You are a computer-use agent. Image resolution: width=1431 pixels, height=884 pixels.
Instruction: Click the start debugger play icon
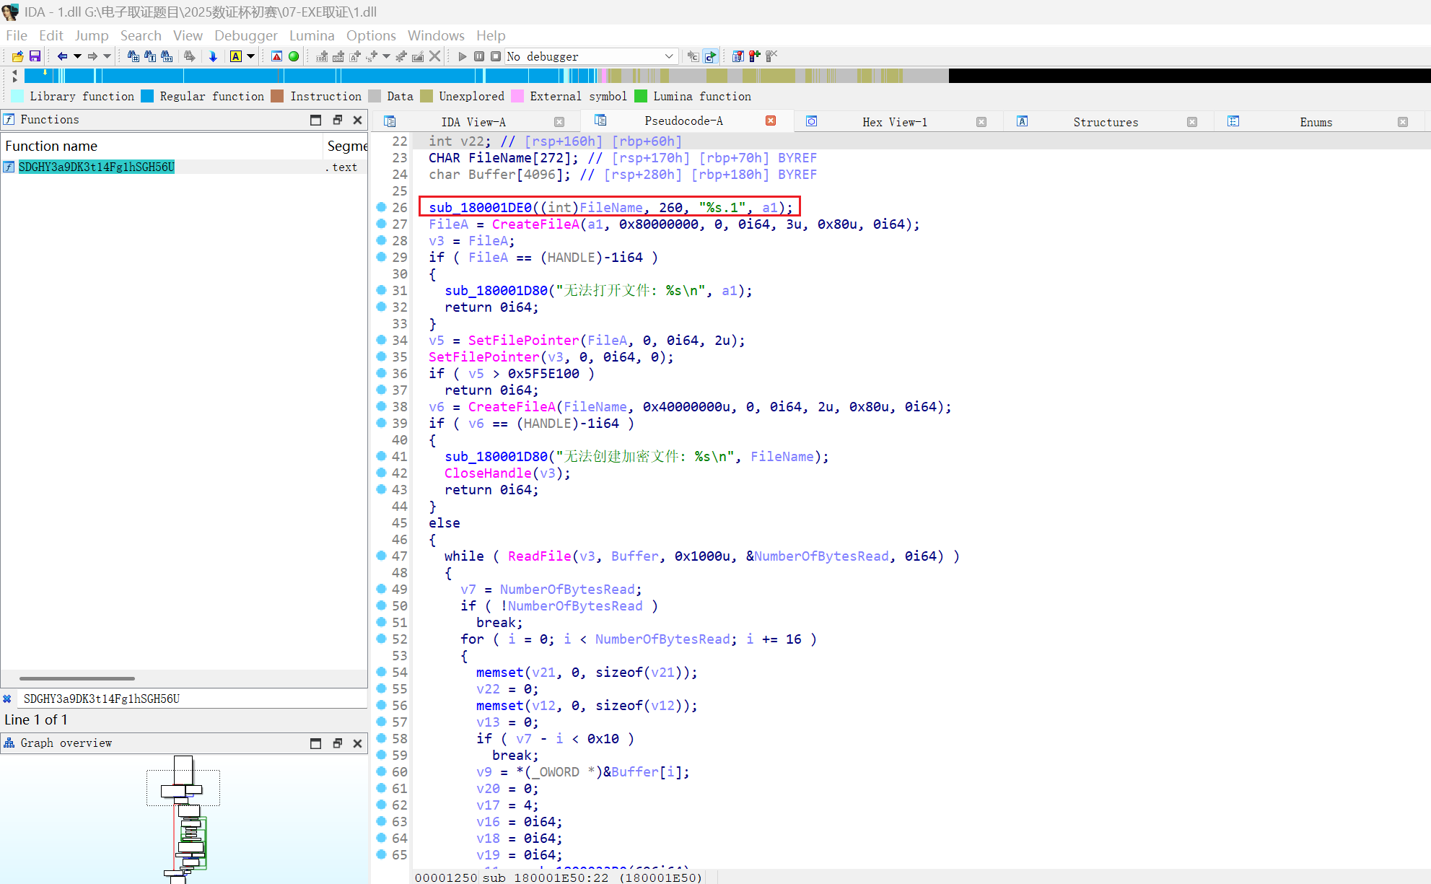(x=463, y=56)
